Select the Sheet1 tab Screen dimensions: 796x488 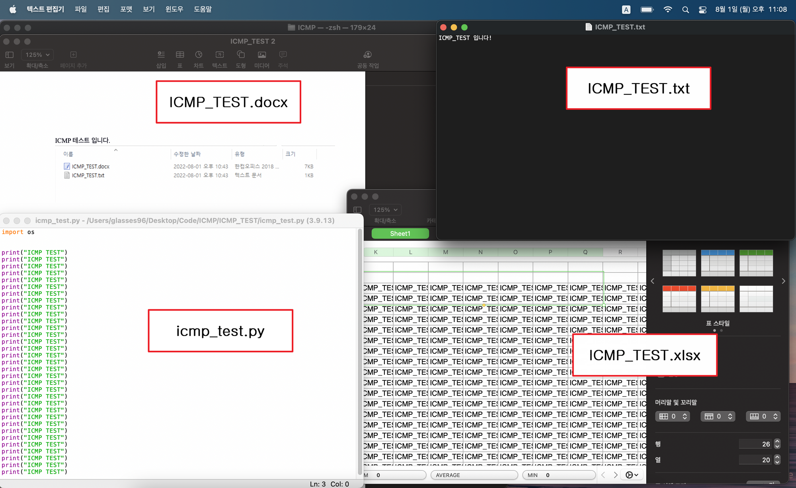400,234
